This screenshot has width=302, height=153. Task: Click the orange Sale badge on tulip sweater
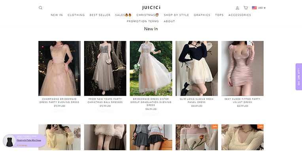tap(215, 126)
